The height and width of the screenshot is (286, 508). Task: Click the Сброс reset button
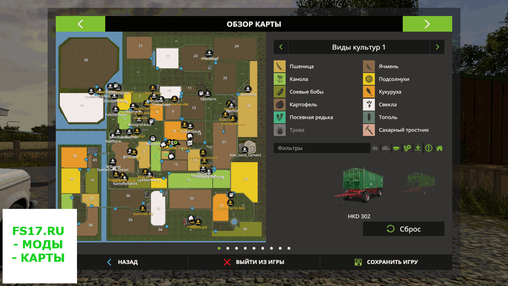click(403, 229)
